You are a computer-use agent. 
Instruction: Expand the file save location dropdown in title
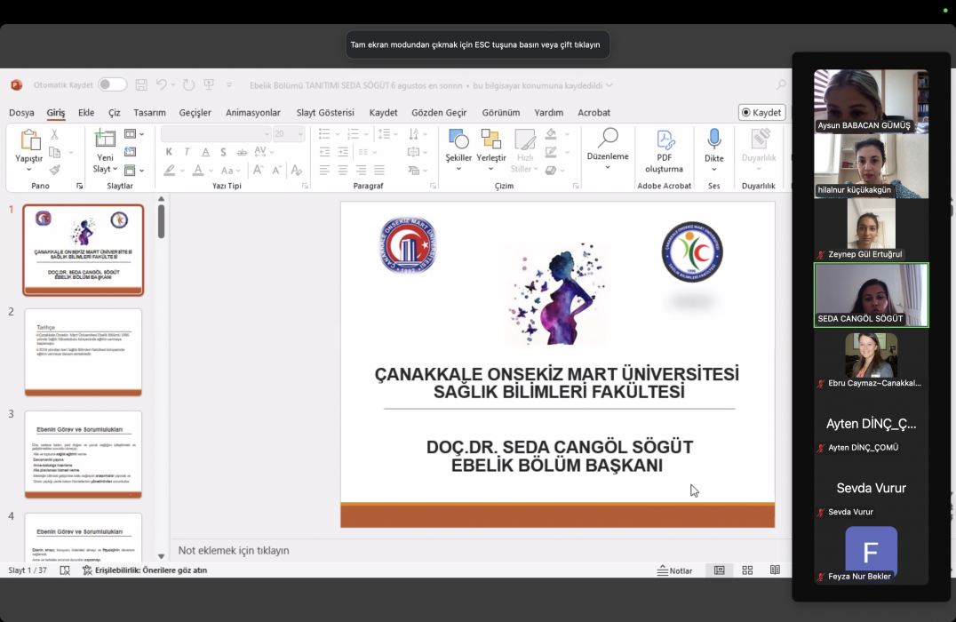(609, 85)
